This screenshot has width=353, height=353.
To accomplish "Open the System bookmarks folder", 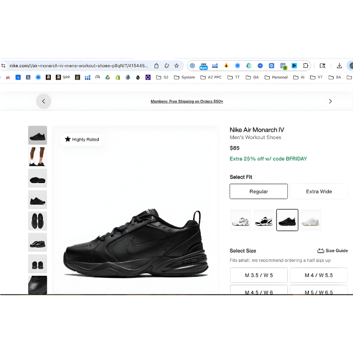I will [184, 77].
